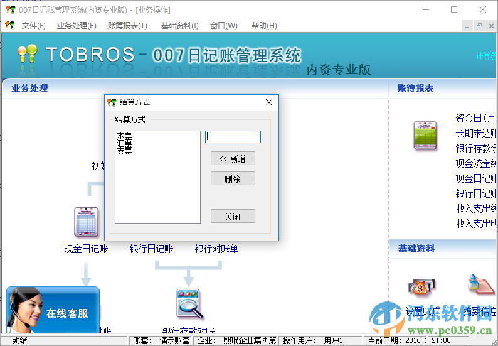
Task: Select 支票 in the settlement list
Action: tap(124, 151)
